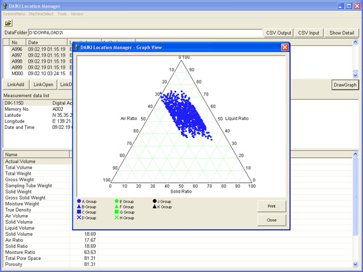Viewport: 363px width, 272px height.
Task: Click the D Group blue cross legend icon
Action: pyautogui.click(x=79, y=217)
